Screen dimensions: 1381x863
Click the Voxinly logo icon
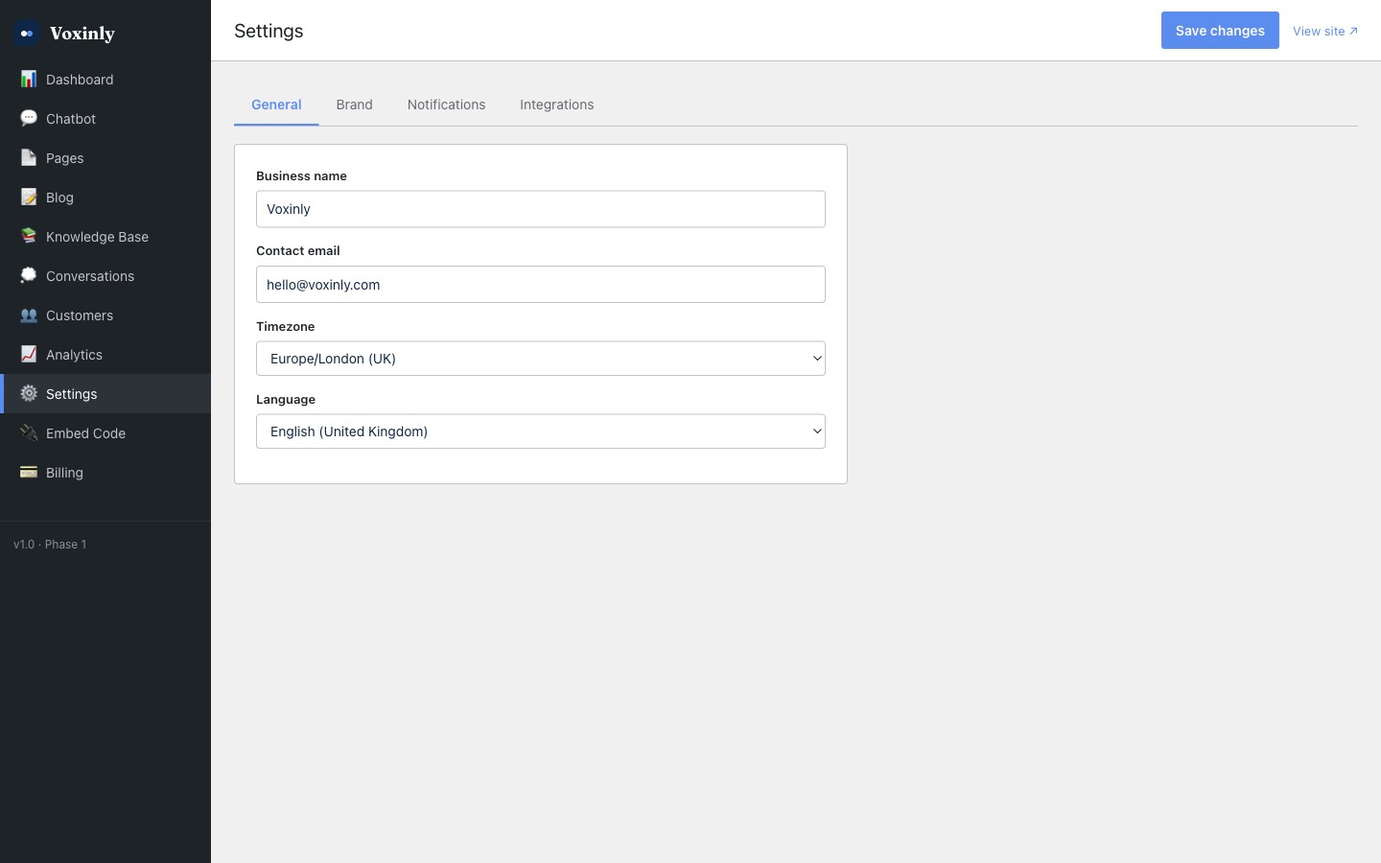pos(27,34)
